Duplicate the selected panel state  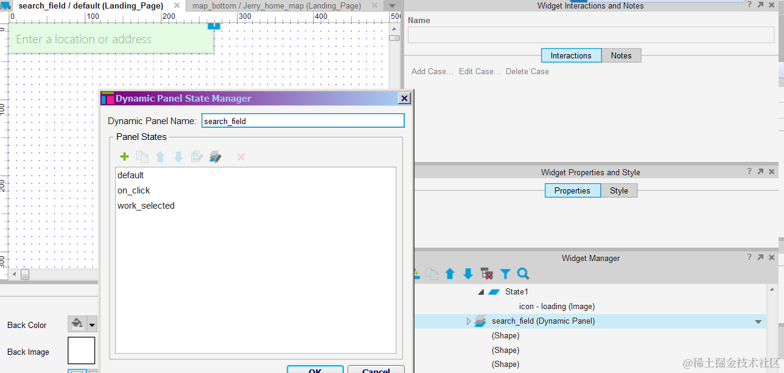coord(142,156)
